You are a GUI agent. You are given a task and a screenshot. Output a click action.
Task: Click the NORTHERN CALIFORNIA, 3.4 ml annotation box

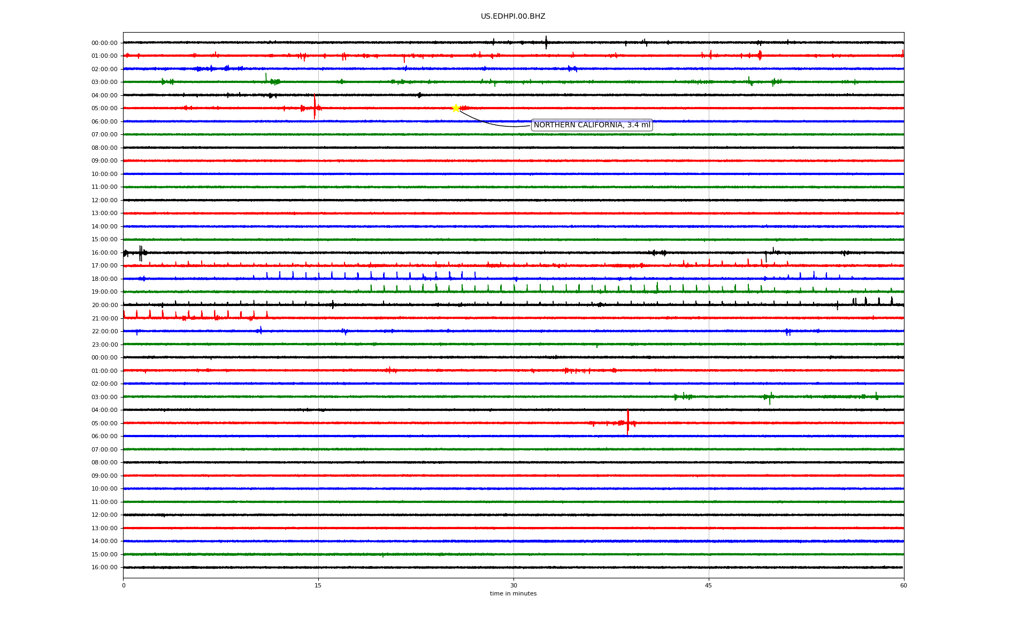592,125
